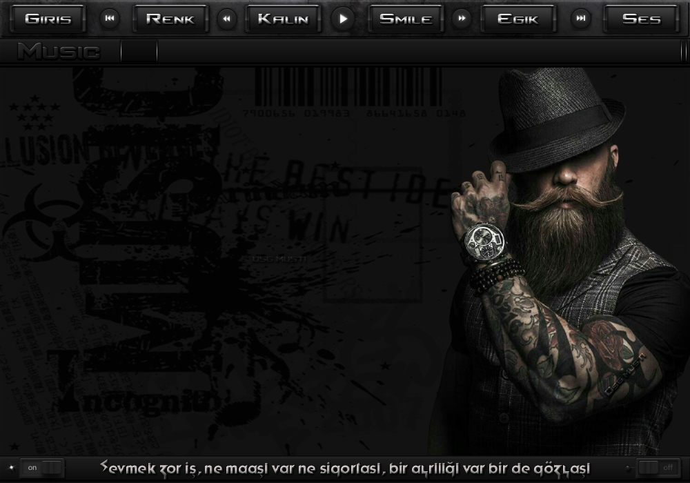Viewport: 690px width, 483px height.
Task: Click the Kalin bold button
Action: tap(283, 19)
